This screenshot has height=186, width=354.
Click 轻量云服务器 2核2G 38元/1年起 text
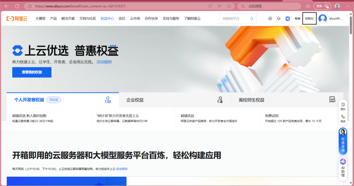[33, 121]
